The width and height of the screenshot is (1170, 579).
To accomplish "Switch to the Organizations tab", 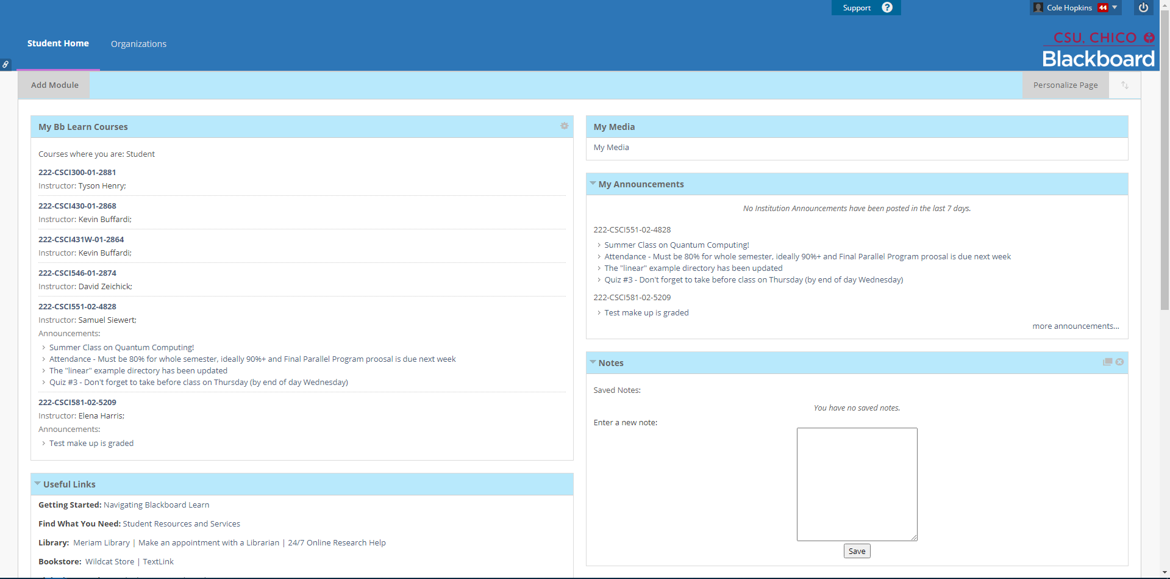I will [x=138, y=43].
